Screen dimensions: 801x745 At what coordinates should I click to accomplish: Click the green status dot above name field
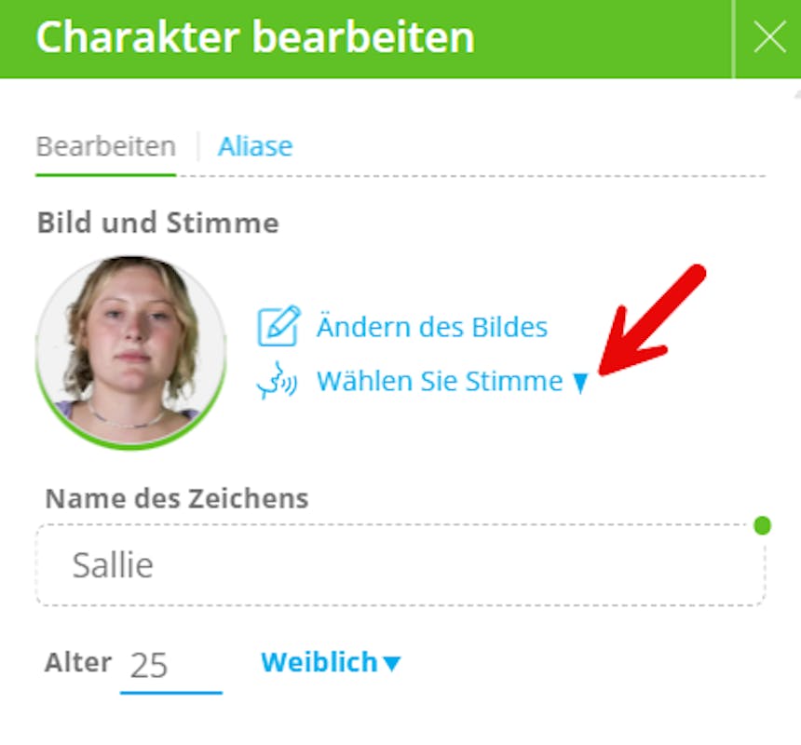pos(762,525)
